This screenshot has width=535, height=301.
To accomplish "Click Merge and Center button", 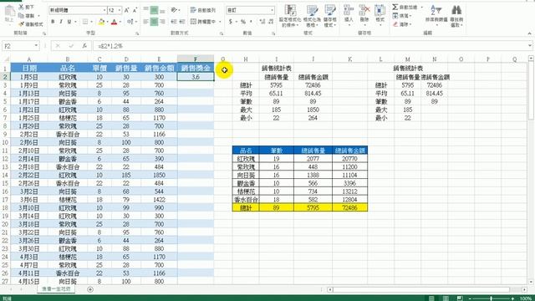I will 203,22.
